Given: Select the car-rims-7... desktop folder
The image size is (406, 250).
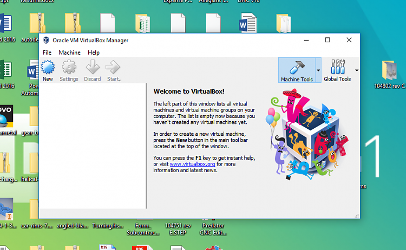Looking at the screenshot, I should coord(37,214).
